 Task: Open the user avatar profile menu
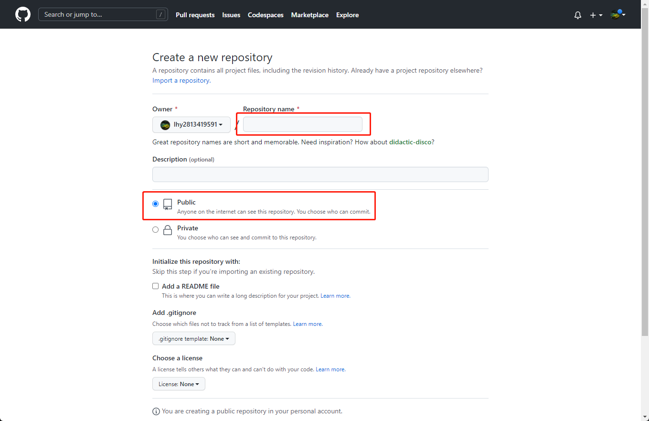(x=617, y=15)
